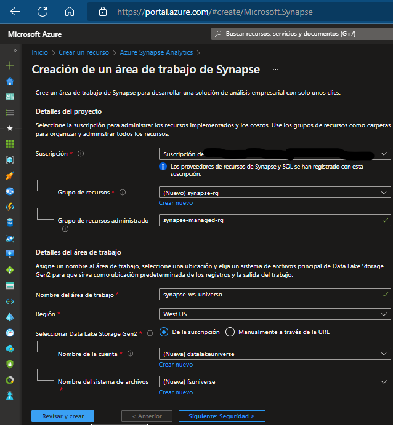Click info icon below Grupo de recursos administrado
393x425 pixels.
(65, 229)
